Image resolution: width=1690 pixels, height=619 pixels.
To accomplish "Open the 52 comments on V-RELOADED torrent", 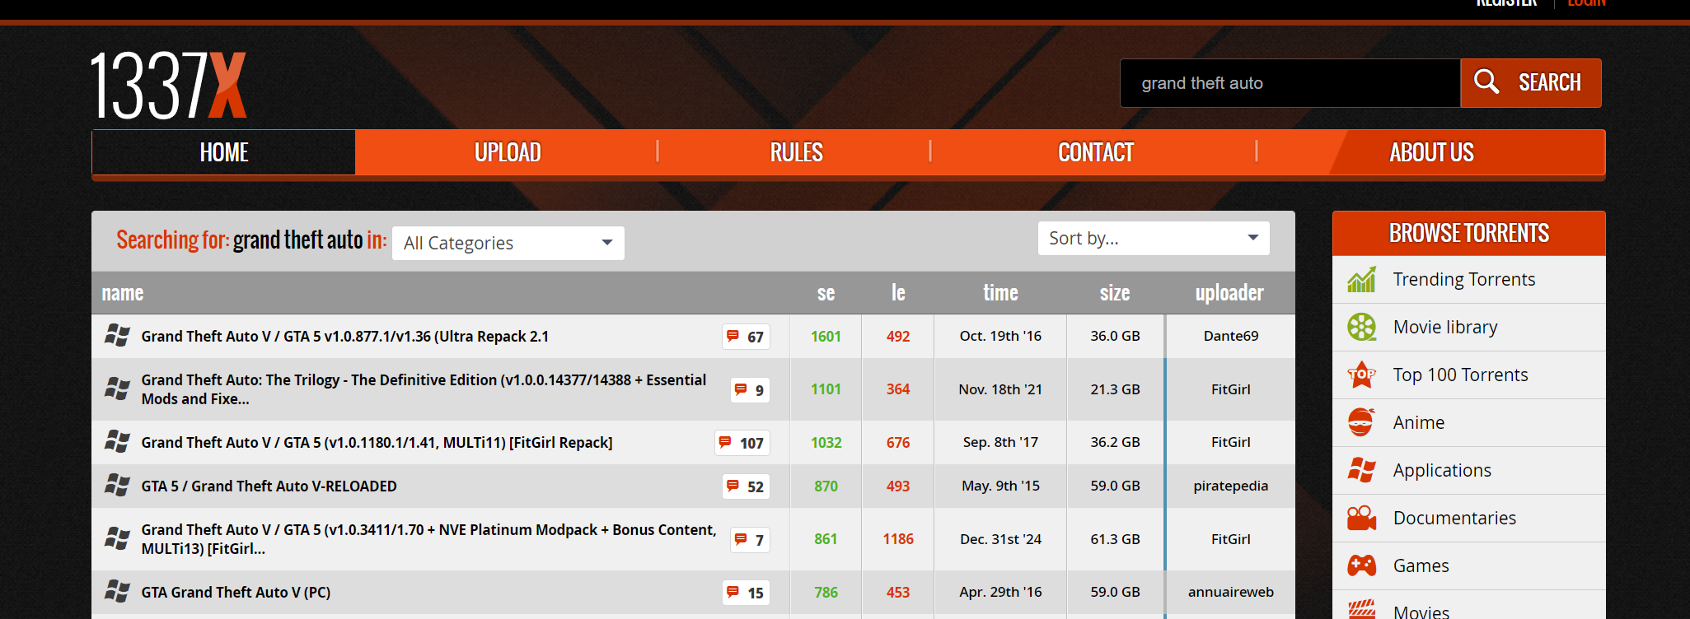I will click(746, 486).
